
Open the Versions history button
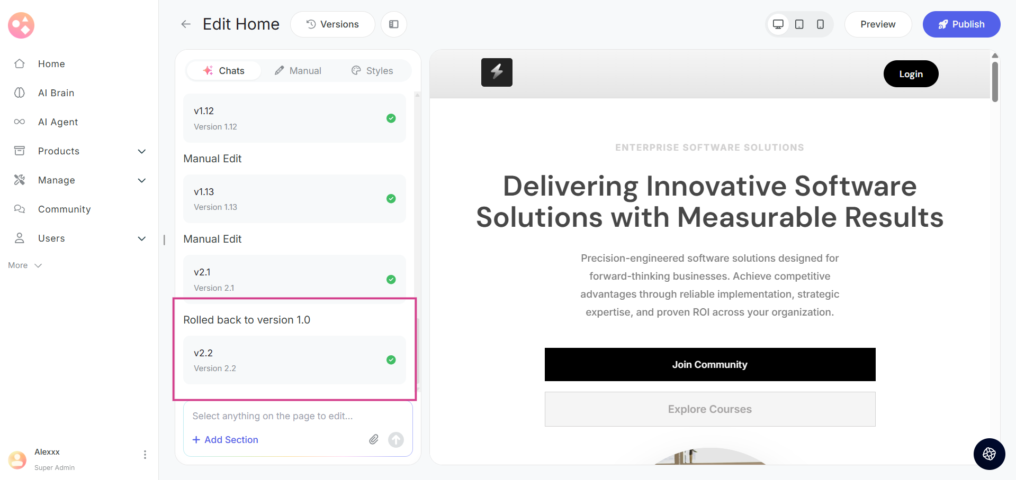(332, 24)
